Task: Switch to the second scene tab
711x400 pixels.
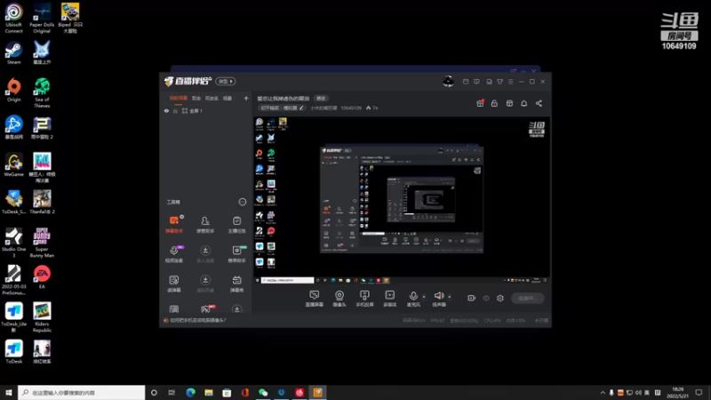Action: pyautogui.click(x=196, y=99)
